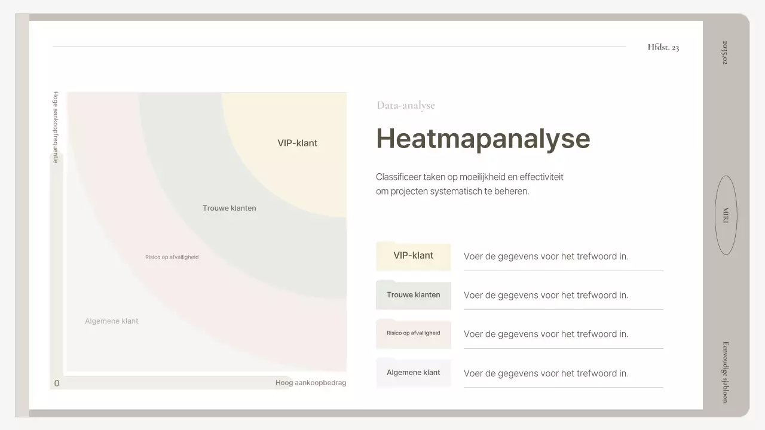
Task: Click the zero origin marker on the axis
Action: click(57, 383)
